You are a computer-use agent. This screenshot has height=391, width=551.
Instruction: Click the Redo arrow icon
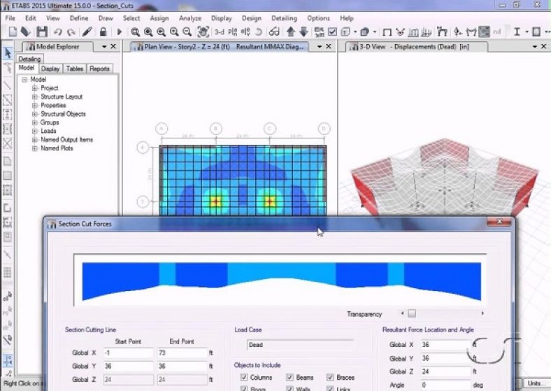pos(71,32)
